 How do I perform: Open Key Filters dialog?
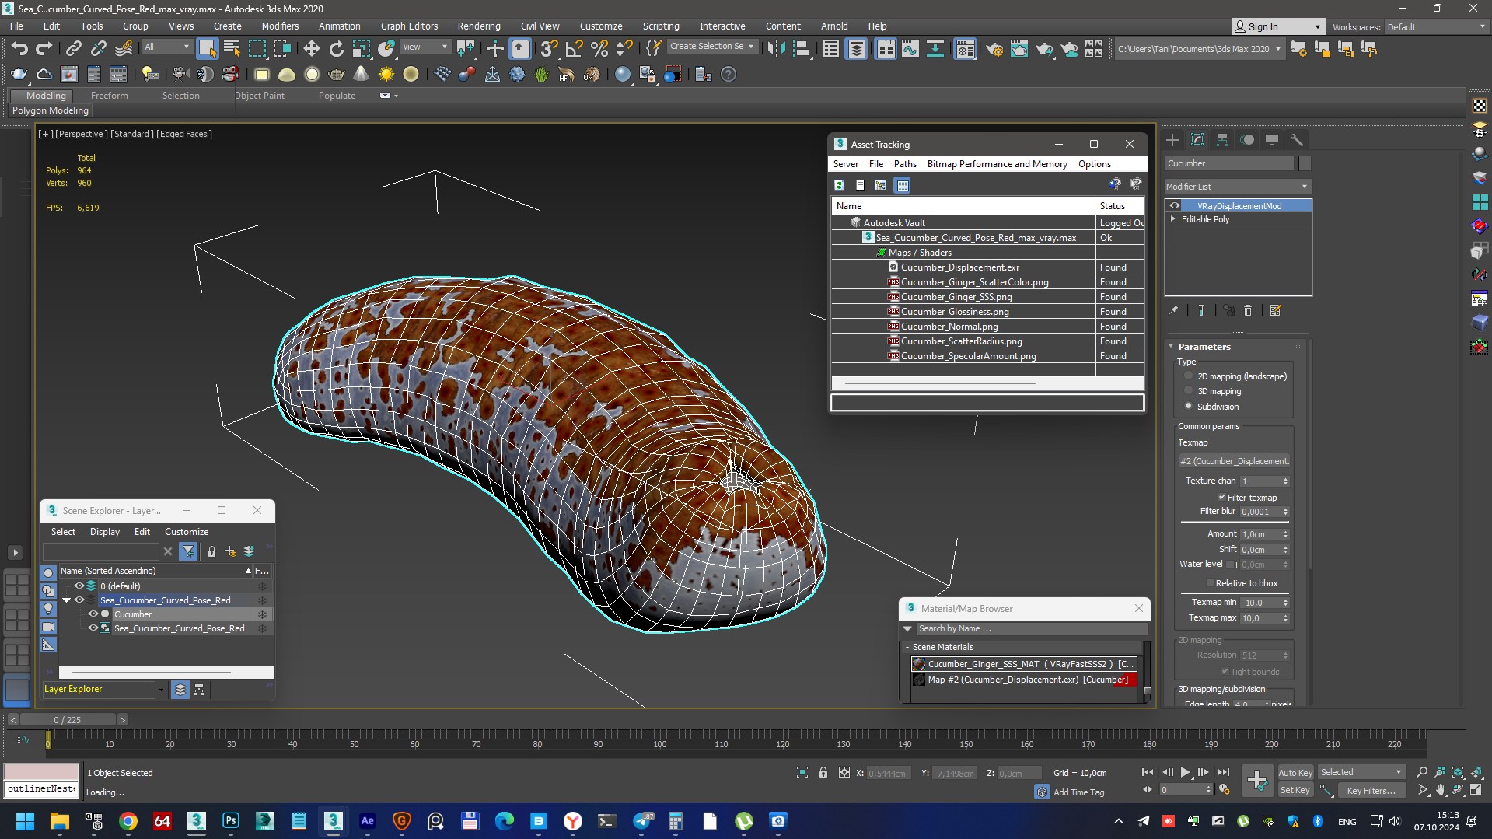pyautogui.click(x=1371, y=790)
